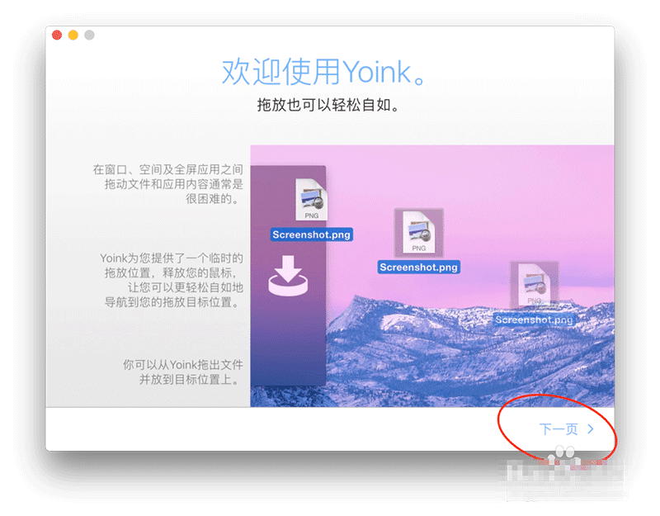Click the faded Screenshot.png icon on the right

(534, 284)
